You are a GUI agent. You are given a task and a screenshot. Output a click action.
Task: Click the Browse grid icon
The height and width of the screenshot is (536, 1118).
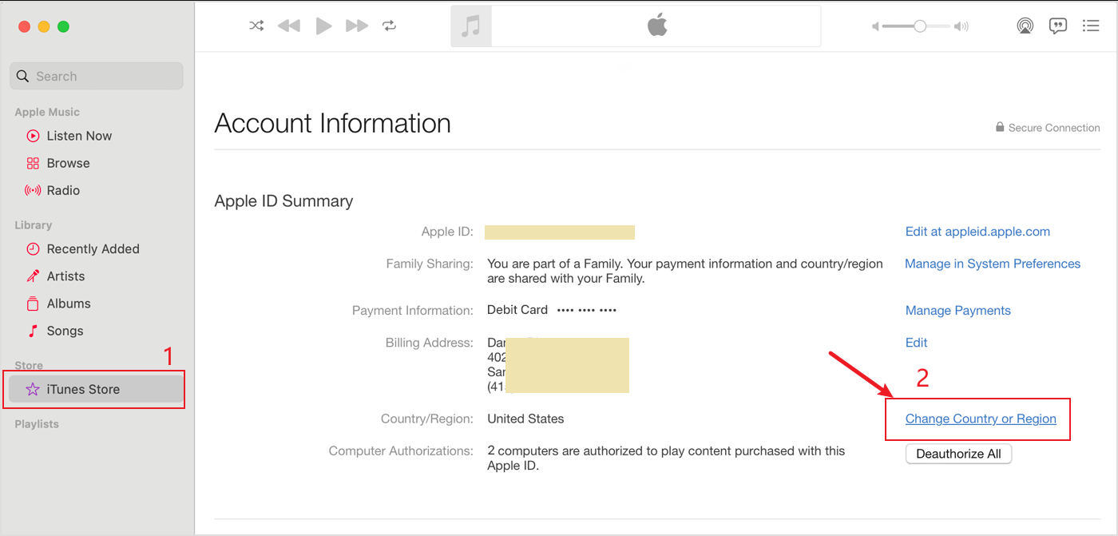(x=33, y=163)
